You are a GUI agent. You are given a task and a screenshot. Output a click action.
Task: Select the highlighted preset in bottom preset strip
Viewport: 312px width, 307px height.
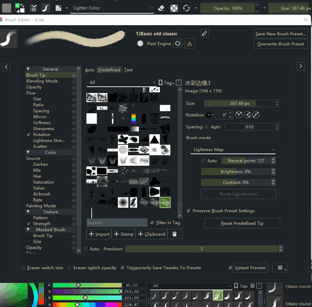pos(218,295)
